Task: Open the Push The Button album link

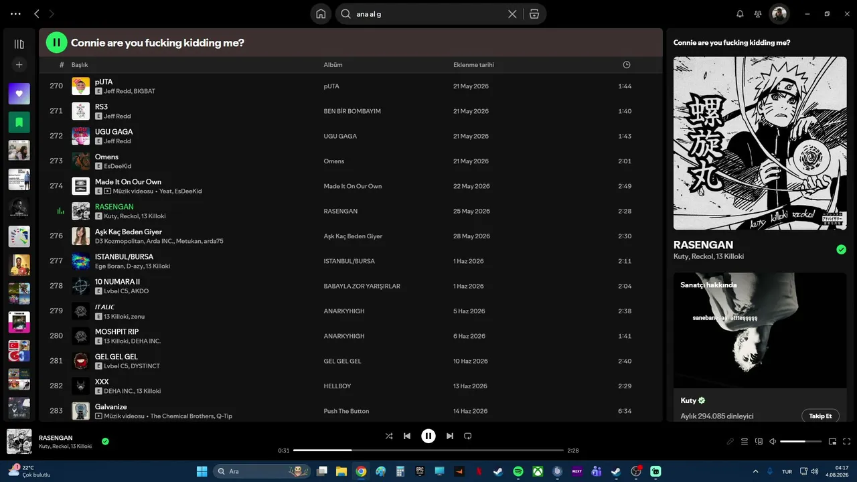Action: click(x=346, y=411)
